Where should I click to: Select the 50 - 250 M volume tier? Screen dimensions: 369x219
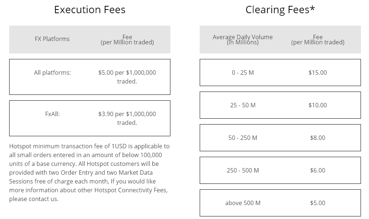coord(243,138)
